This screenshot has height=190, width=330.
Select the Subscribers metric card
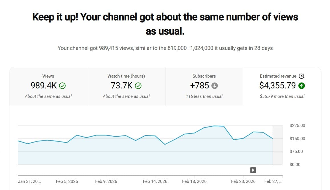coord(204,86)
